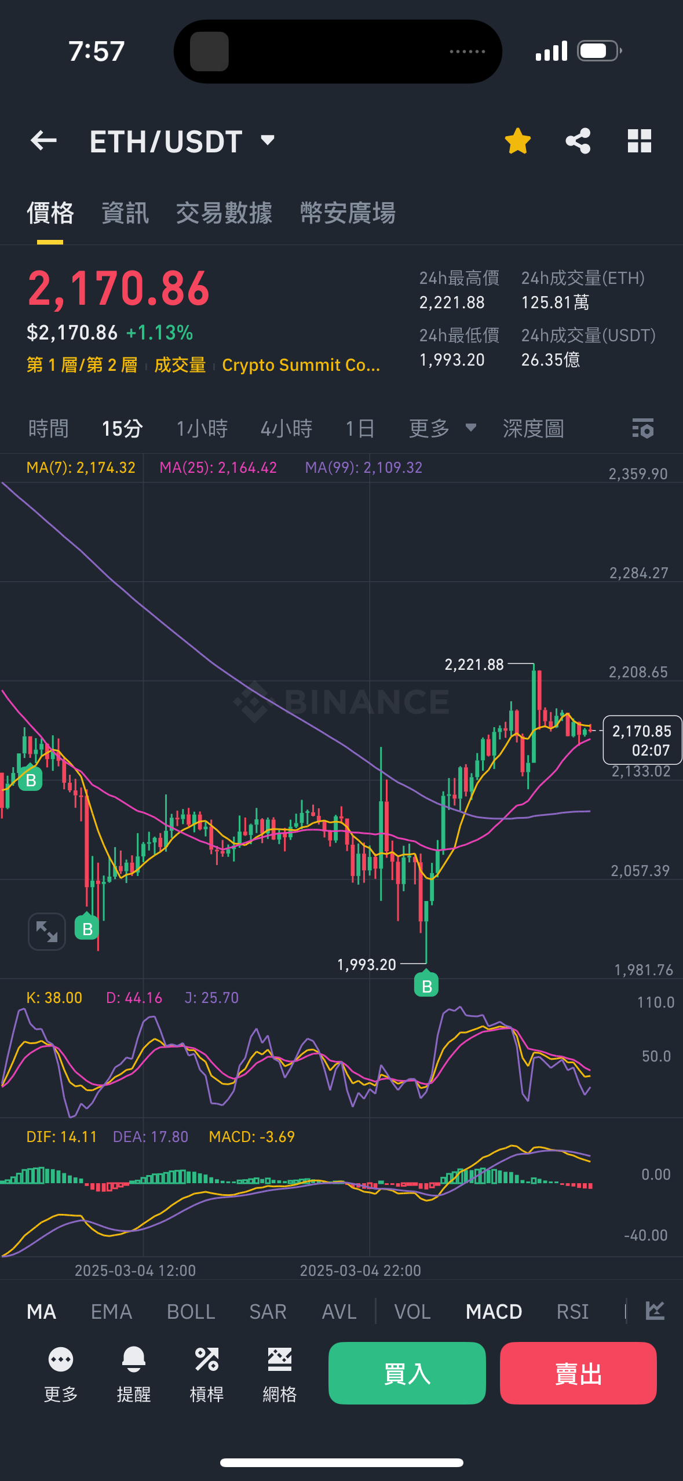683x1481 pixels.
Task: Tap the MA(99) value label
Action: (364, 468)
